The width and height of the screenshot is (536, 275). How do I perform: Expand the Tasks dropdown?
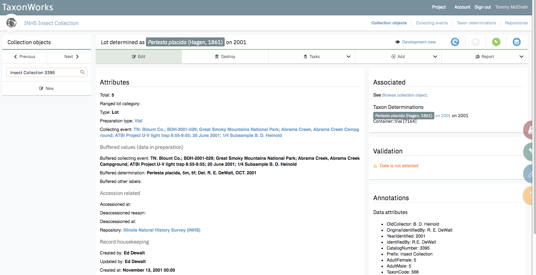click(348, 56)
